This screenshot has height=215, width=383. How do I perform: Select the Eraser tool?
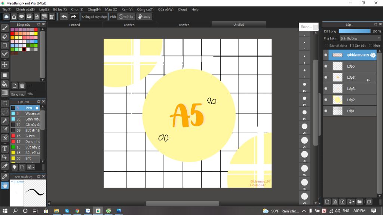coord(4,37)
